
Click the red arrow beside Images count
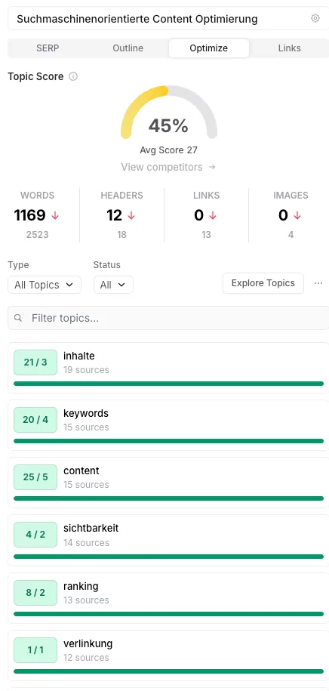click(x=297, y=215)
